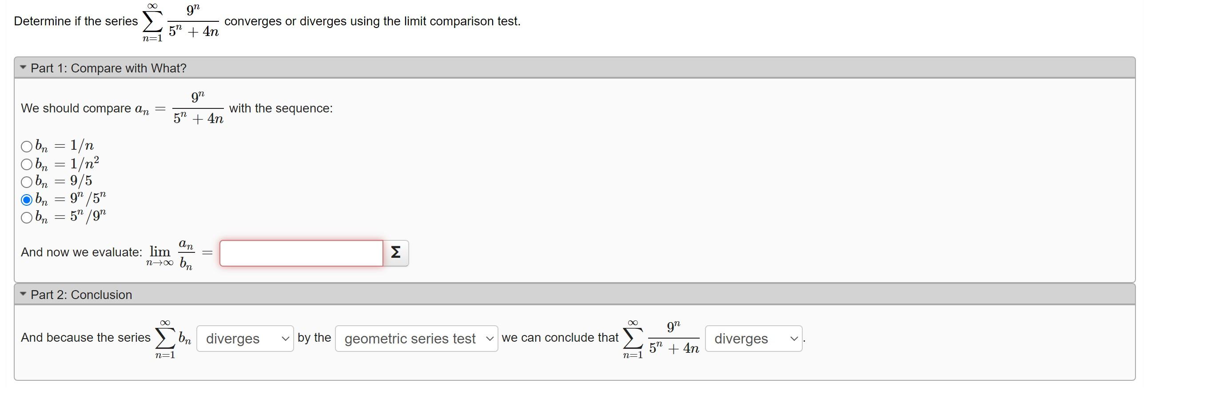
Task: Open the sigma equation editor button
Action: click(x=395, y=253)
